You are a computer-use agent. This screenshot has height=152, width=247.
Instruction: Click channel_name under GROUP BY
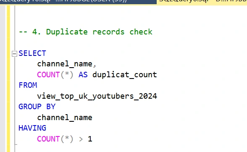[65, 118]
